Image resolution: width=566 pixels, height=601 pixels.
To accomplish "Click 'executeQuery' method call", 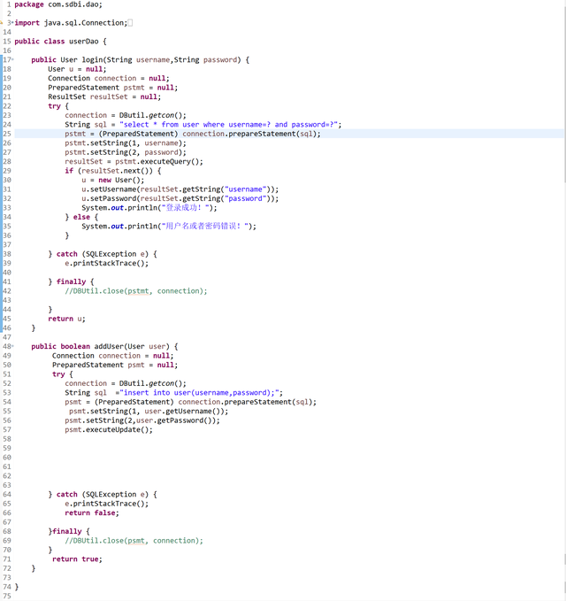I will point(165,161).
